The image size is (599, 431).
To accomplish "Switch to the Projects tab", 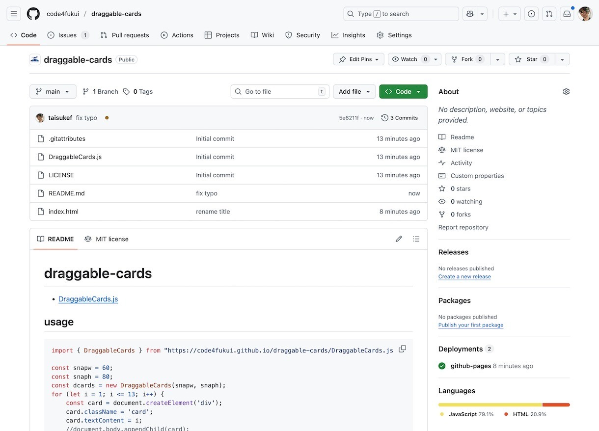I will point(222,35).
